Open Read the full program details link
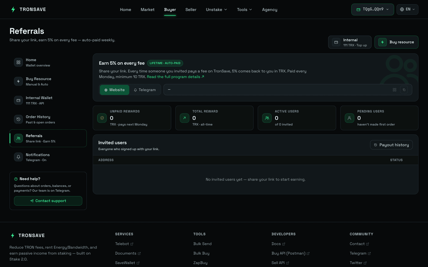This screenshot has width=428, height=267. [x=175, y=77]
